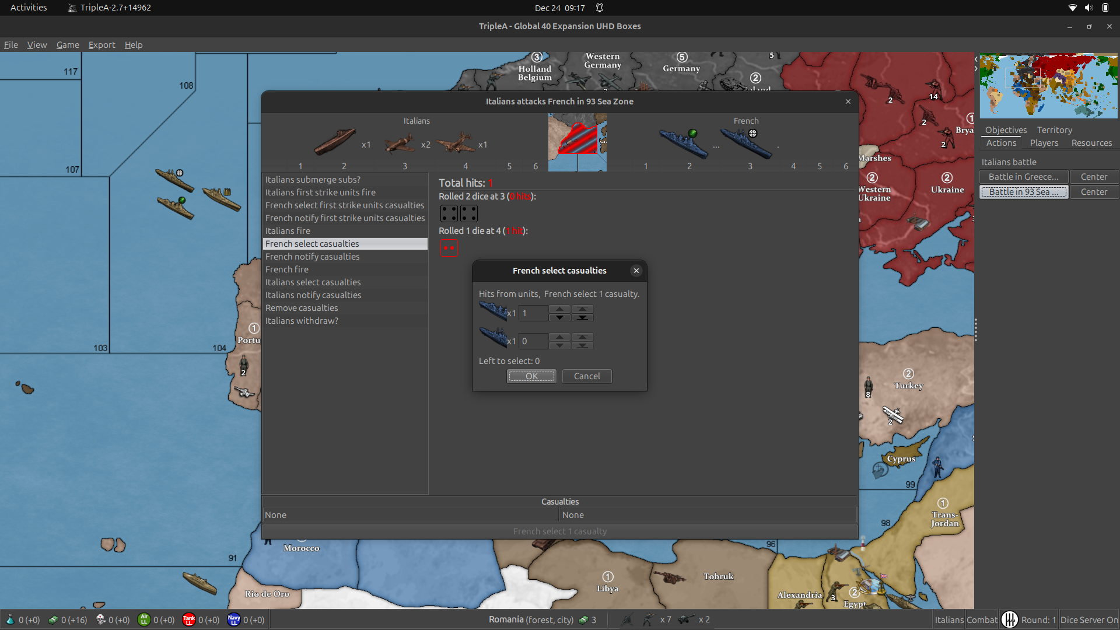The width and height of the screenshot is (1120, 630).
Task: Click the Navy LL resource icon in status bar
Action: click(233, 620)
